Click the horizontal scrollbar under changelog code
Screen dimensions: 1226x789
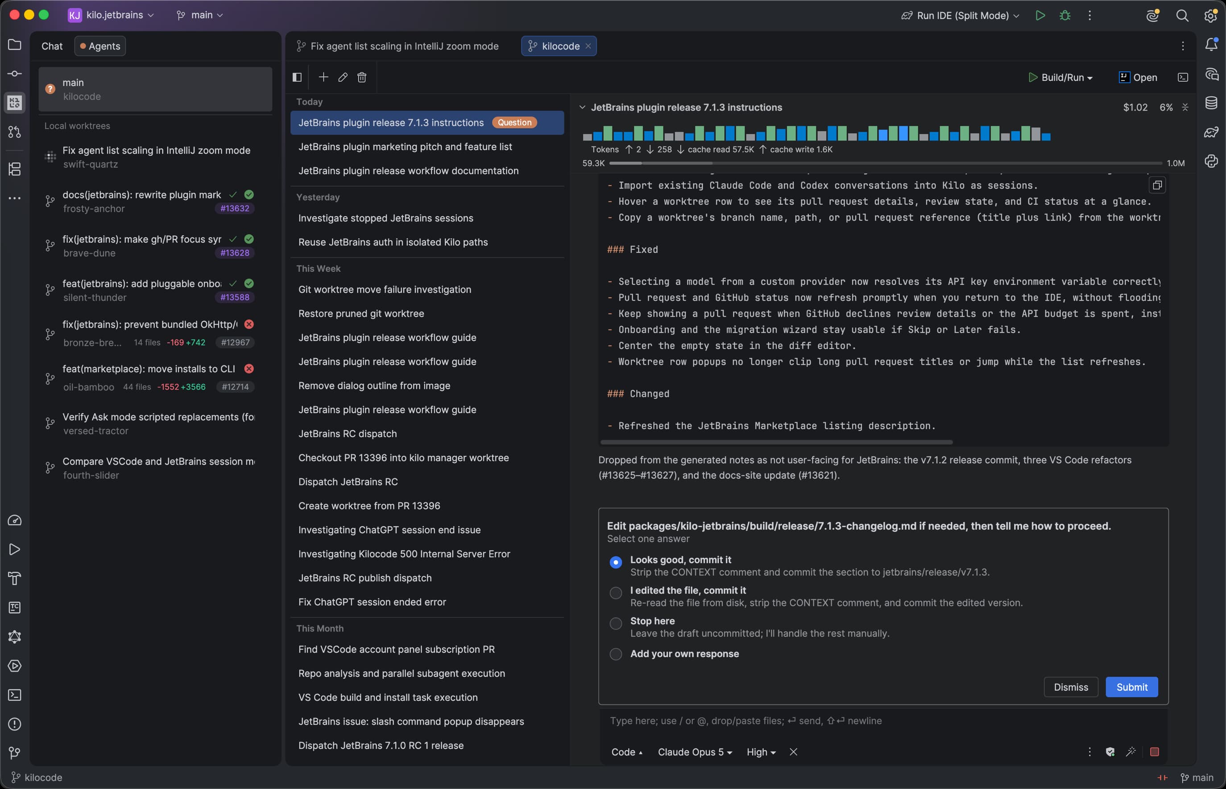point(776,442)
